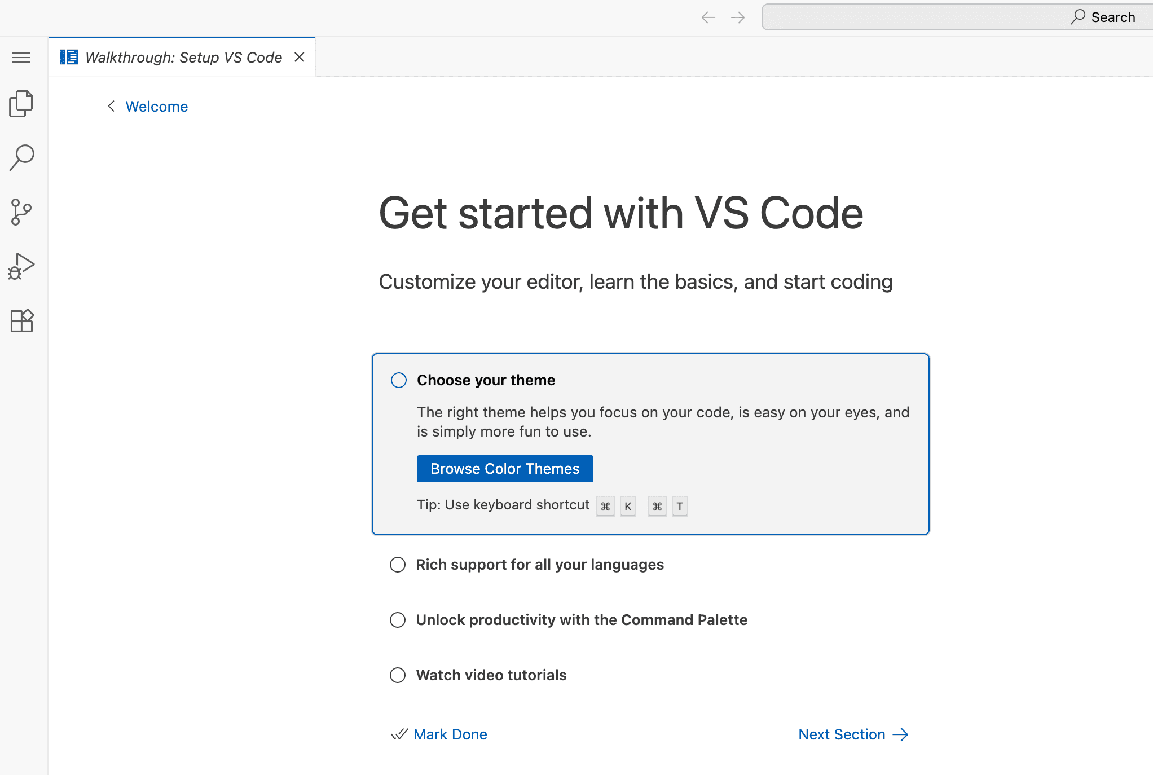
Task: Open the Extensions view
Action: (x=21, y=320)
